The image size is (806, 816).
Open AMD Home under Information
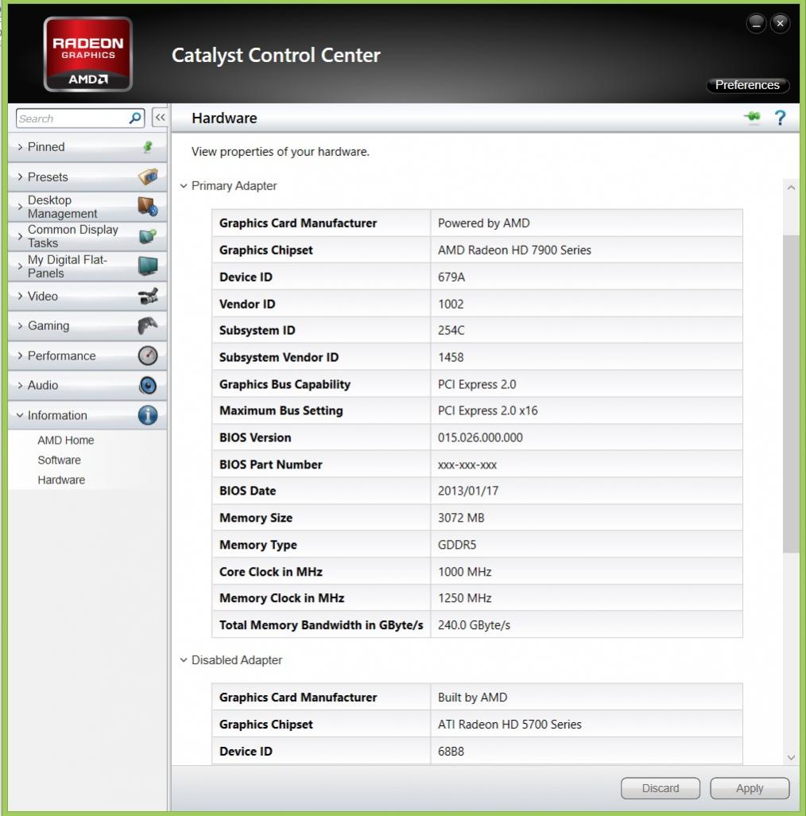point(65,440)
